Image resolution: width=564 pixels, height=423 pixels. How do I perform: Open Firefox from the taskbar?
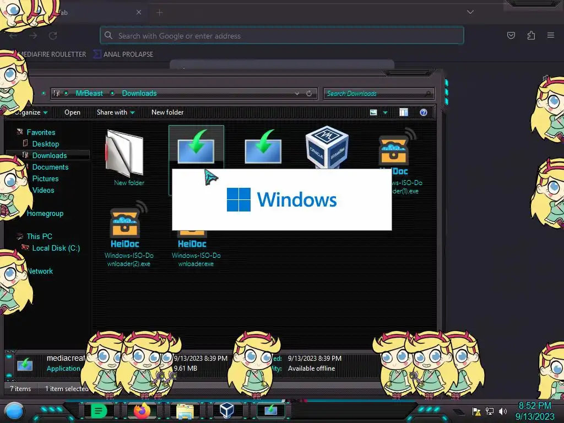coord(142,410)
